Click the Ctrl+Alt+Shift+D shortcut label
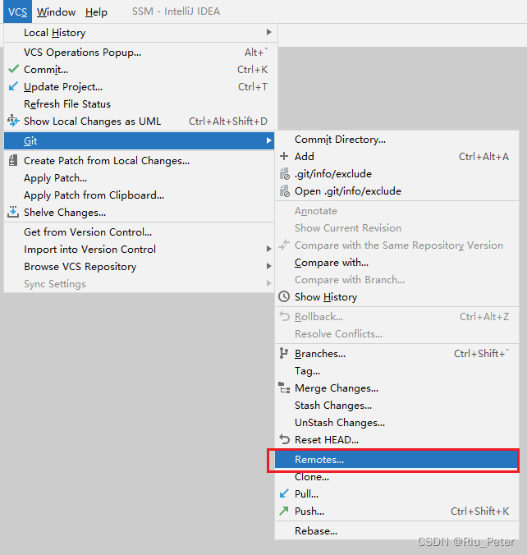This screenshot has height=555, width=527. point(228,121)
